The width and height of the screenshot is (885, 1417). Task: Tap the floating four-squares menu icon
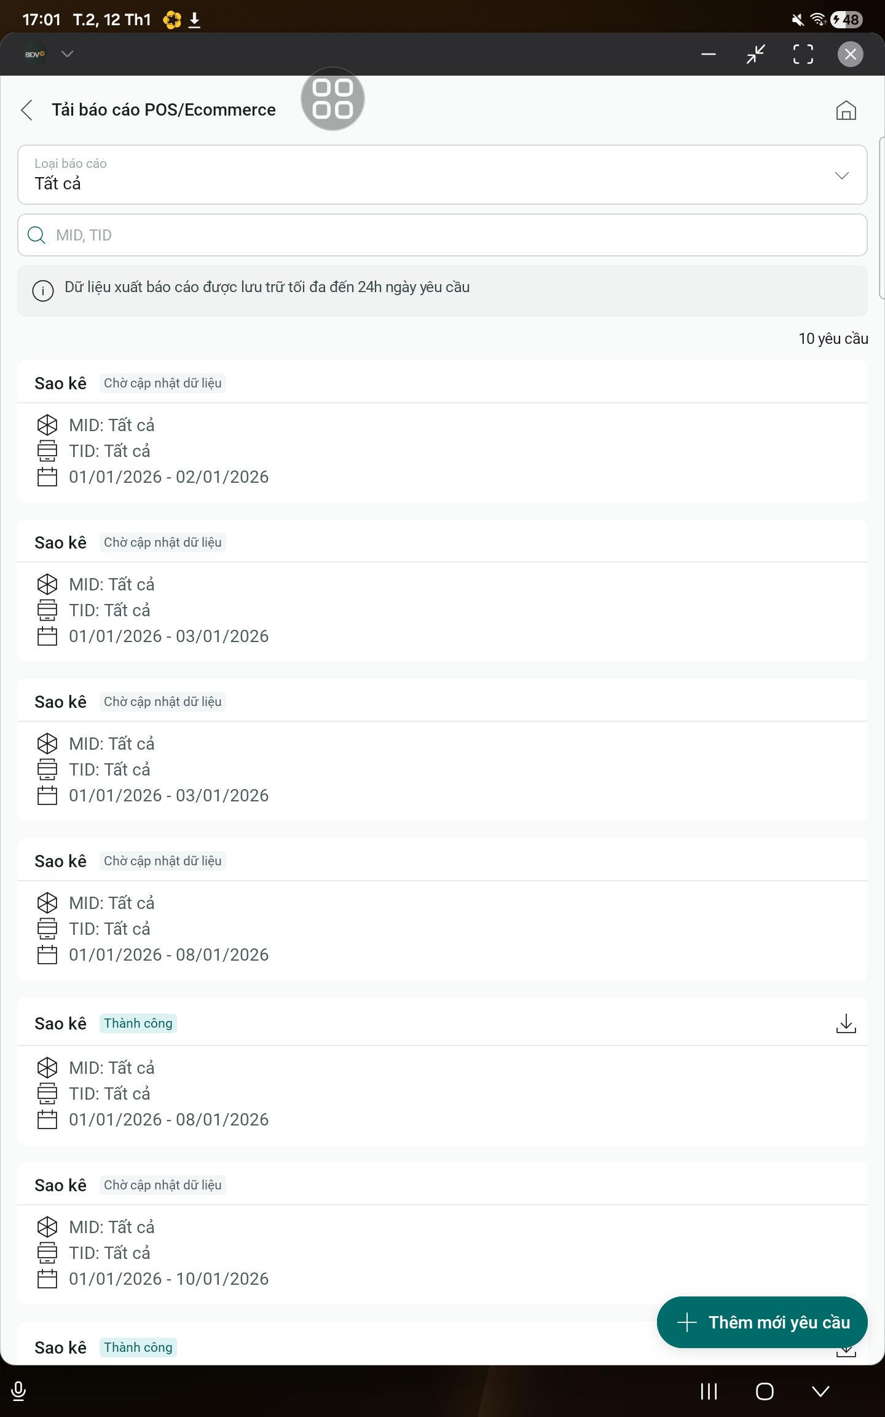tap(332, 99)
